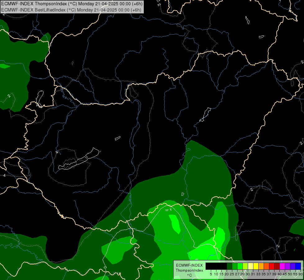304x280 pixels.
Task: Click the ThompsonIndex title line at top
Action: click(72, 4)
